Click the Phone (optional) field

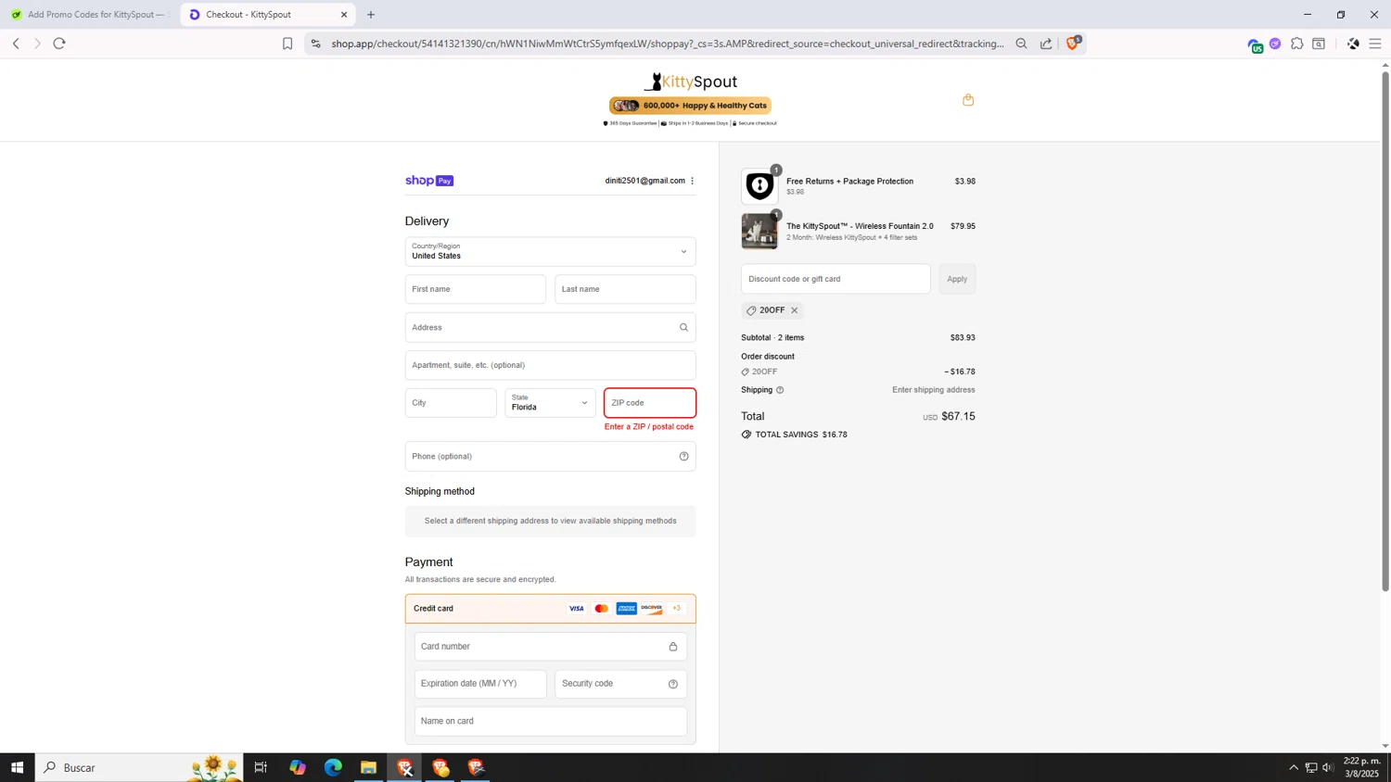tap(550, 456)
